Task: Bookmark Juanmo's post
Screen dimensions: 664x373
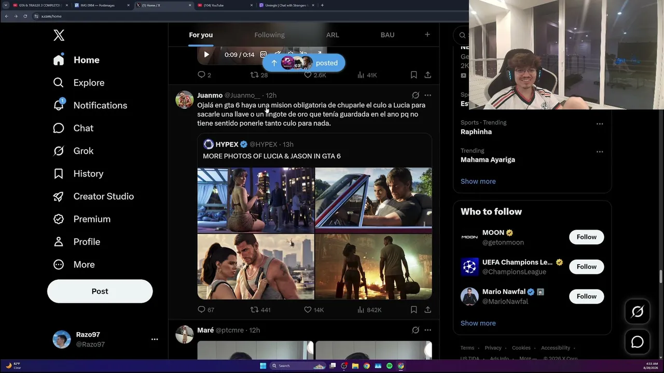Action: [414, 310]
